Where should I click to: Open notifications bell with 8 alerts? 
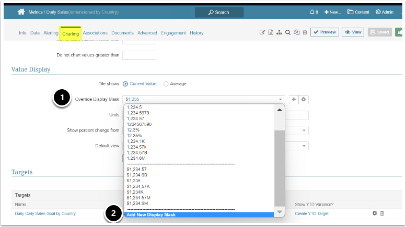click(x=314, y=12)
